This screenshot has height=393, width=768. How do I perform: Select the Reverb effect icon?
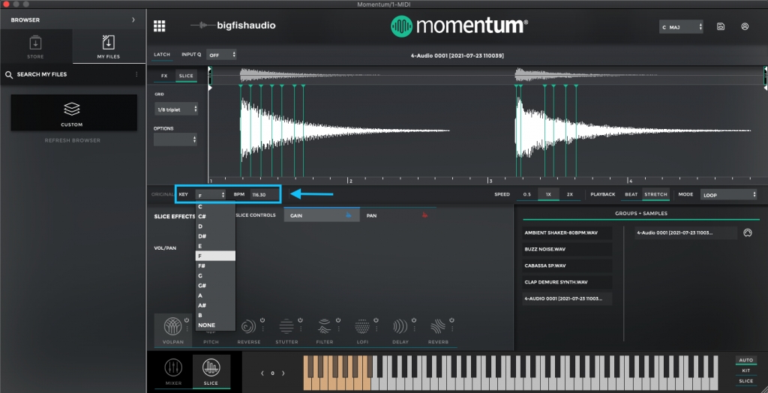[x=437, y=325]
